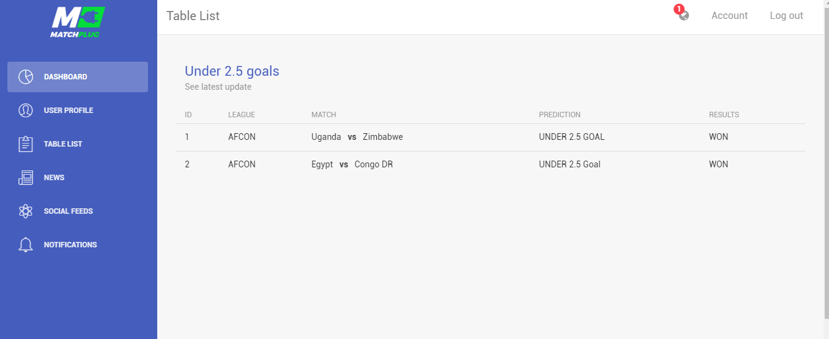Click the Table List clipboard icon
Viewport: 829px width, 339px height.
(26, 144)
